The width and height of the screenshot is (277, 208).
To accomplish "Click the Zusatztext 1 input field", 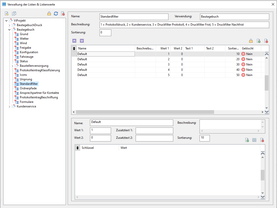I will point(154,130).
